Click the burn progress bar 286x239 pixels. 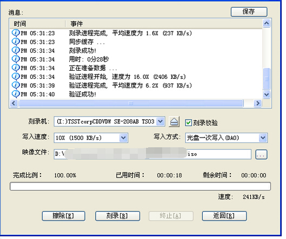[x=140, y=186]
